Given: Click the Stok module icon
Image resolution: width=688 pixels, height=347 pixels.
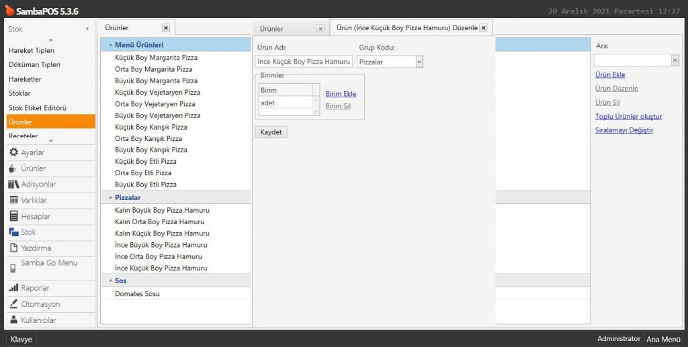Looking at the screenshot, I should click(13, 232).
